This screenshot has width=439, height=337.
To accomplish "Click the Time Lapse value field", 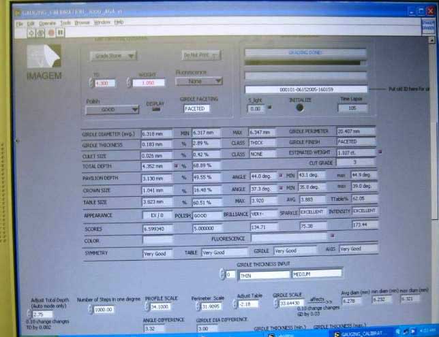I will pos(352,108).
